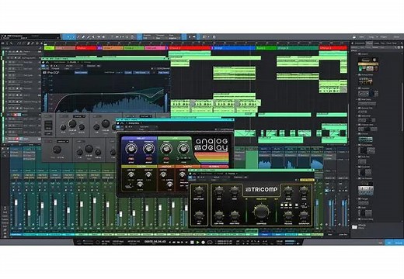Screen dimensions: 404x279
Task: Switch to the Project page
Action: tap(384, 37)
